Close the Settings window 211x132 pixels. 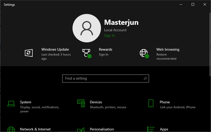pos(205,4)
